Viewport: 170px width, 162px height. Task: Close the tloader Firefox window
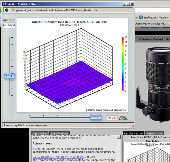[132, 4]
